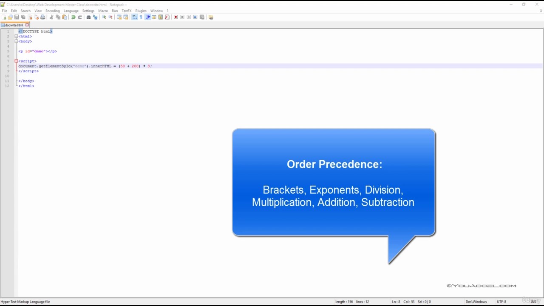Click the Paste clipboard icon

64,17
